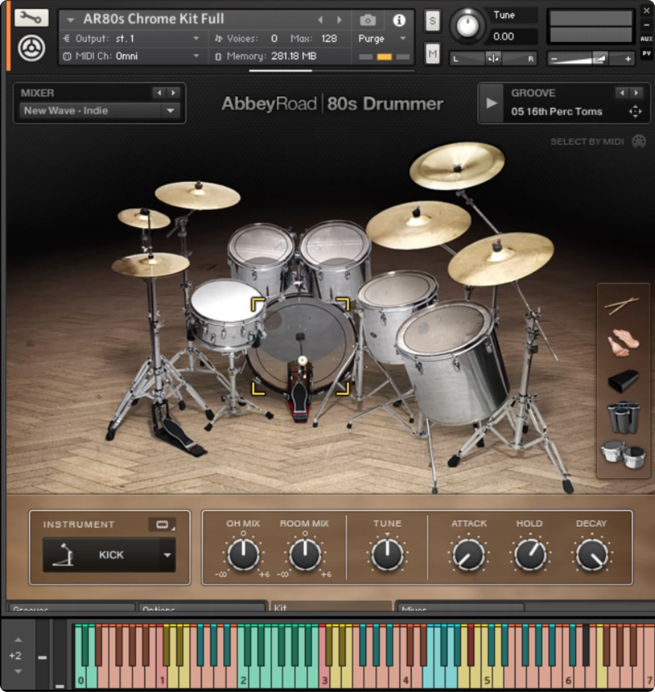Image resolution: width=655 pixels, height=692 pixels.
Task: Click the small splash cymbal on left
Action: tap(144, 218)
